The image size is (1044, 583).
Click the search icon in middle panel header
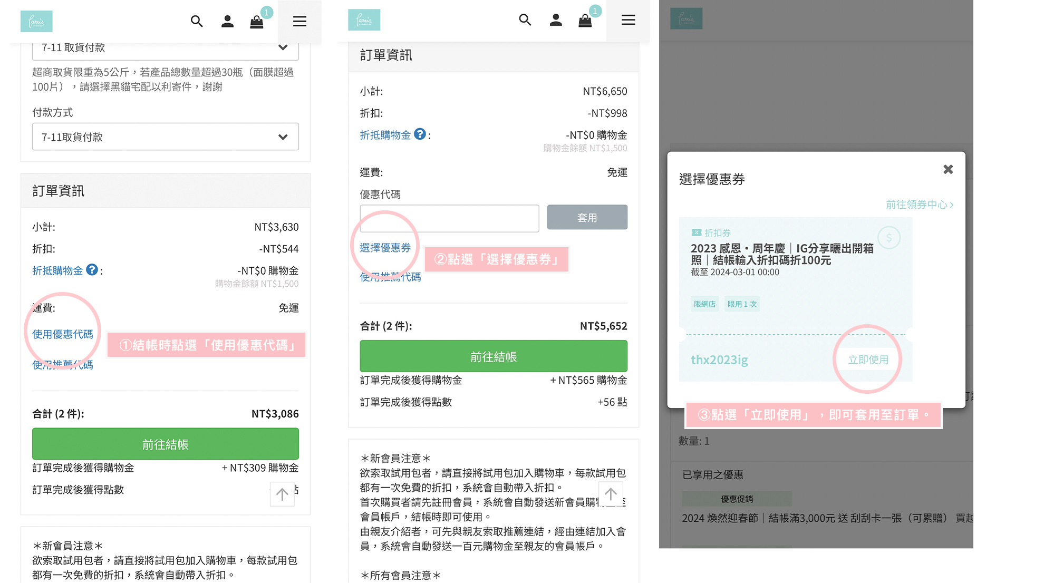pos(525,20)
